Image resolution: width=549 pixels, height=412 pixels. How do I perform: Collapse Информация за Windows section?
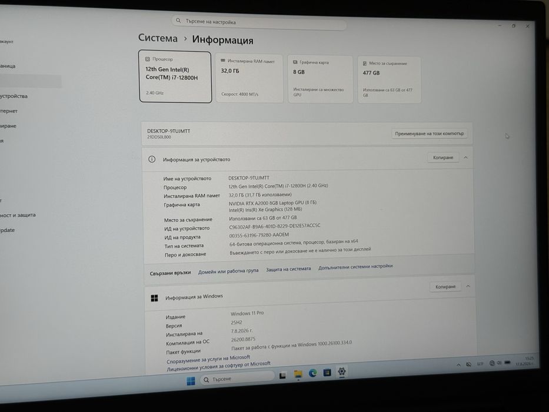(468, 286)
